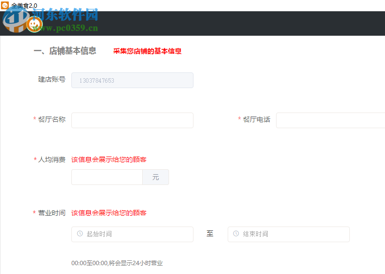Screen dimensions: 385x274
Task: Click the 餐厅电话 input box
Action: 330,120
